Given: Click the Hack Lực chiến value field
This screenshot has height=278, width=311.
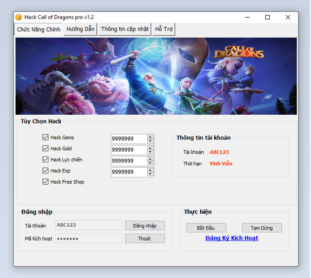Looking at the screenshot, I should tap(129, 161).
